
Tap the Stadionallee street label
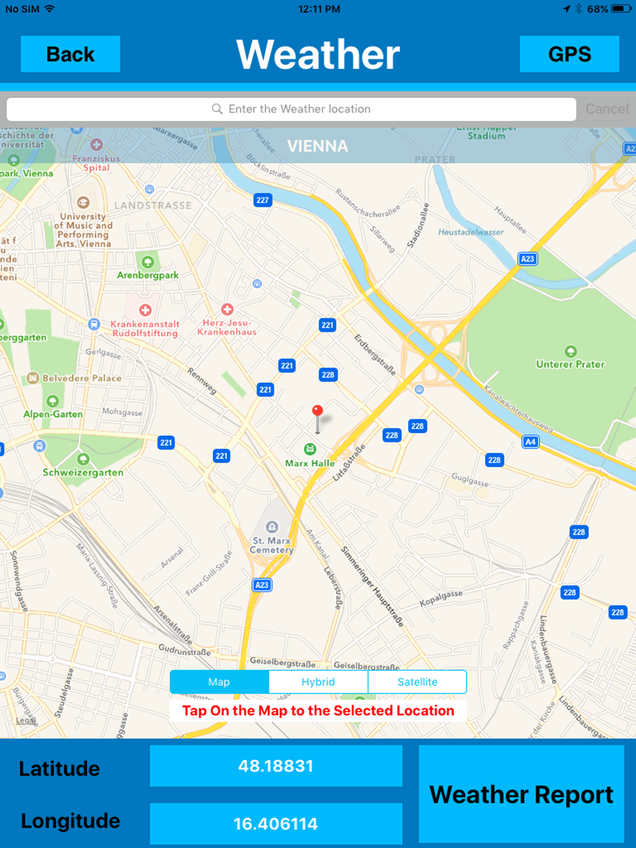418,226
